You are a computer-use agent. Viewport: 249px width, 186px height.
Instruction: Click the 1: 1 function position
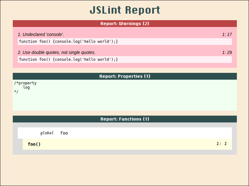222,144
